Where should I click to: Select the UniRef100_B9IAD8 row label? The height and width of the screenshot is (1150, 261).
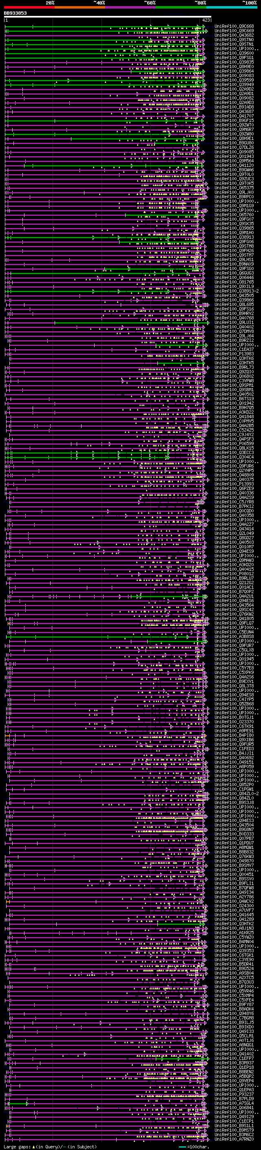(x=234, y=107)
